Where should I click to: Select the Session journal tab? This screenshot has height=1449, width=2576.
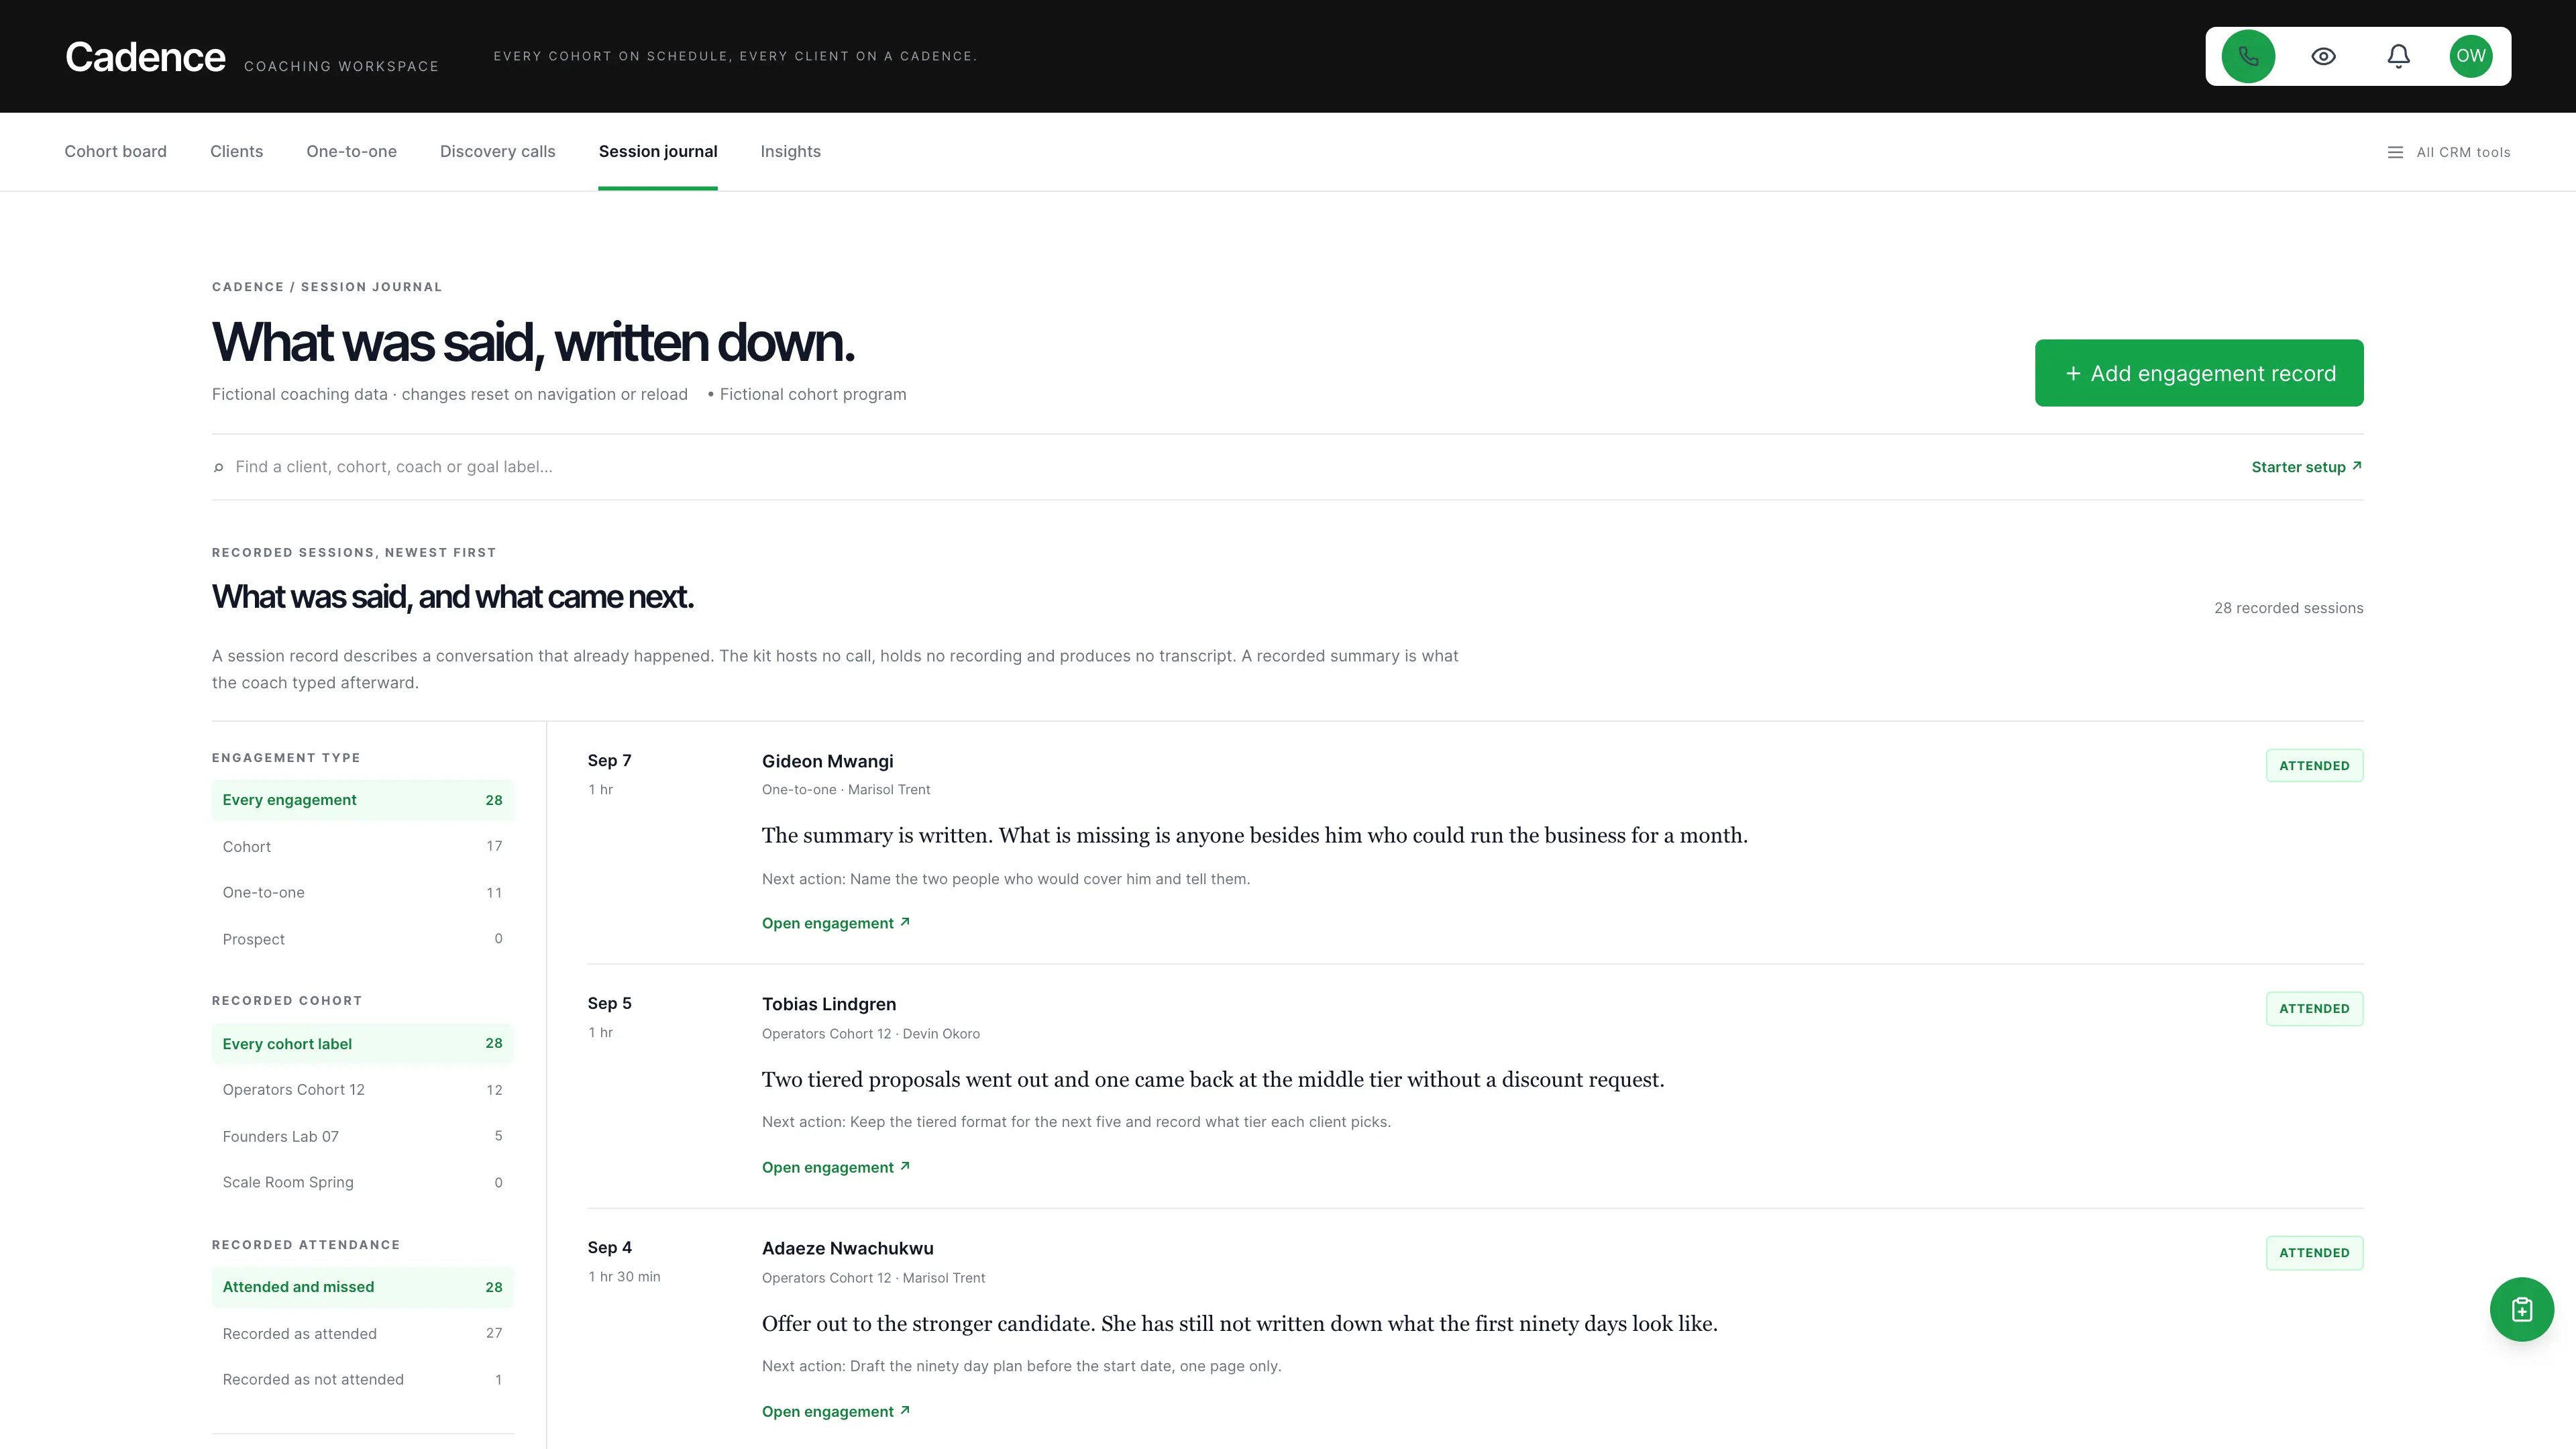point(658,151)
